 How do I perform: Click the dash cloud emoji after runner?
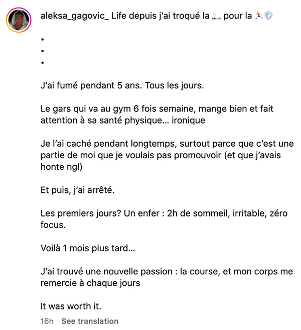[x=268, y=16]
